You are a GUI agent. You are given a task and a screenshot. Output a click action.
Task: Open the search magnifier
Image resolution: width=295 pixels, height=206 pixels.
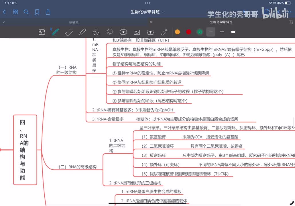[x=26, y=12]
